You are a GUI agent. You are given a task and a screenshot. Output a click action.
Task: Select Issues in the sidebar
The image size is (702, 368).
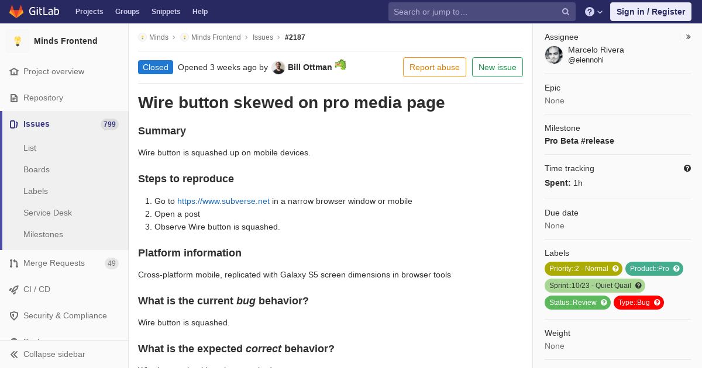point(36,124)
